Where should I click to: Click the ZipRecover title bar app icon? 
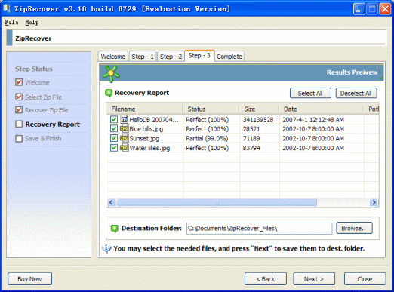(8, 8)
